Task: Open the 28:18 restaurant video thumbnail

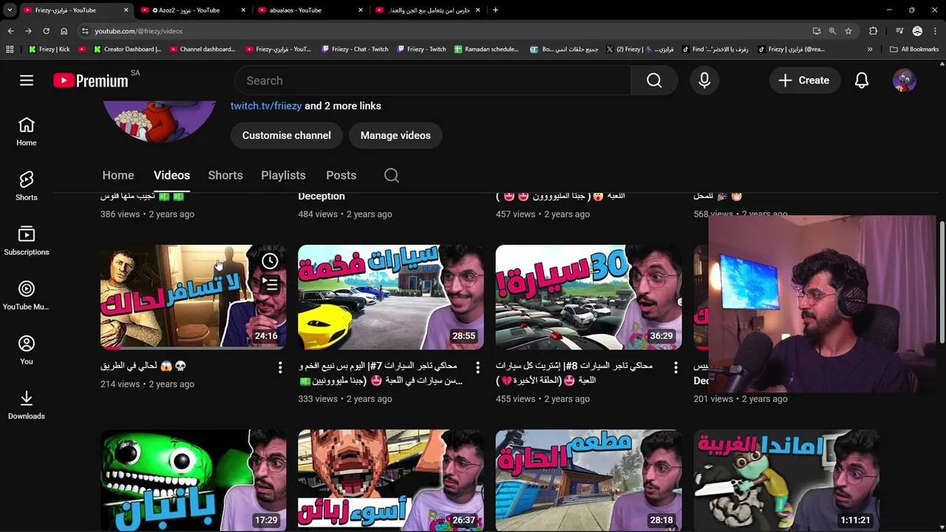Action: (589, 480)
